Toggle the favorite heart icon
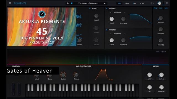Image resolution: width=177 pixels, height=99 pixels. click(72, 3)
